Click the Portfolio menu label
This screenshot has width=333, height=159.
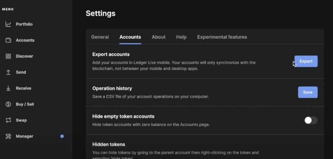(24, 24)
